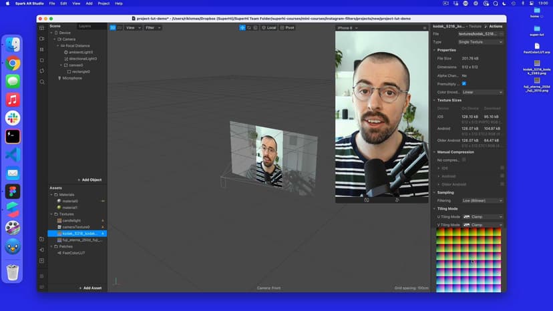This screenshot has height=311, width=553.
Task: Collapse the Textures folder in Assets
Action: click(51, 214)
